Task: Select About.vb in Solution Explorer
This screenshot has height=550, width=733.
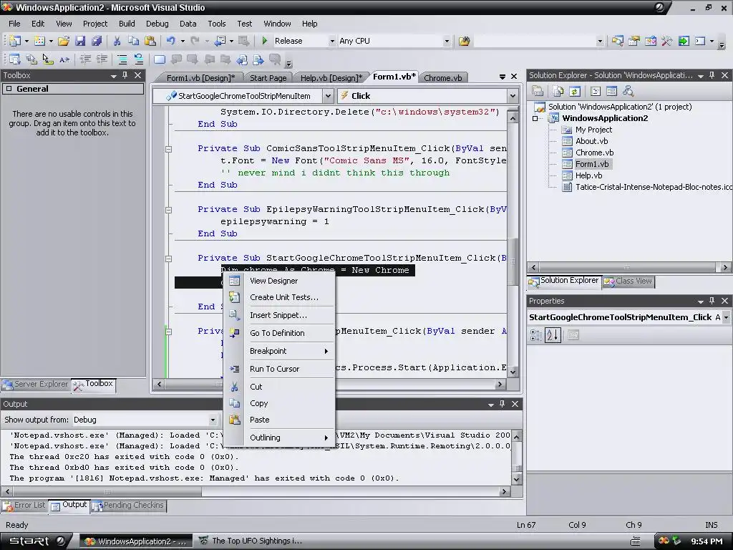Action: tap(591, 141)
